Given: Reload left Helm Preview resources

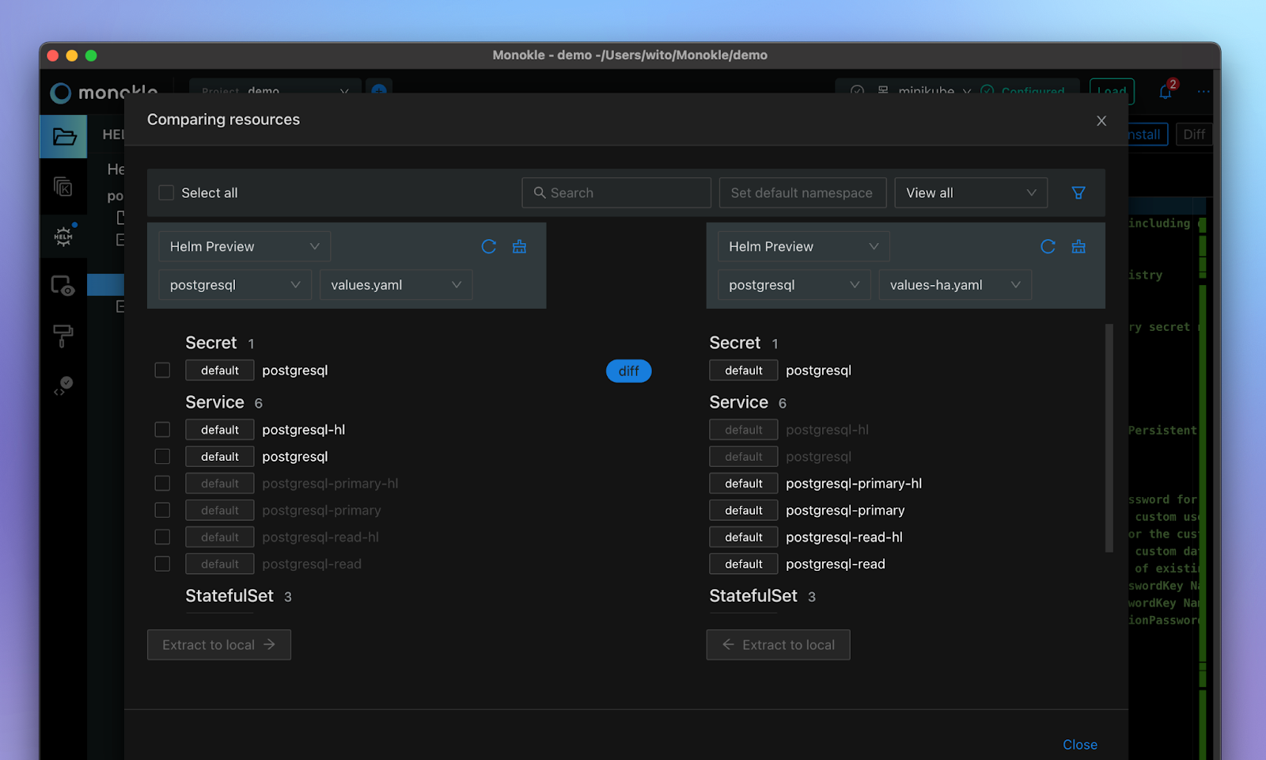Looking at the screenshot, I should pos(489,246).
